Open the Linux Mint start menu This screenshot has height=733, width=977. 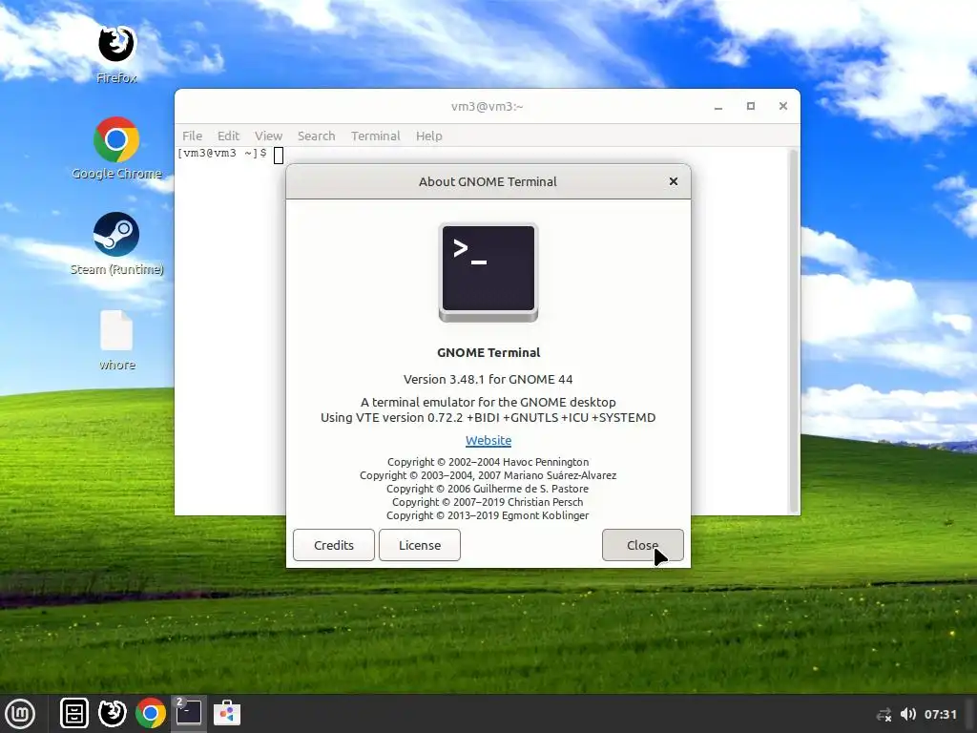21,713
